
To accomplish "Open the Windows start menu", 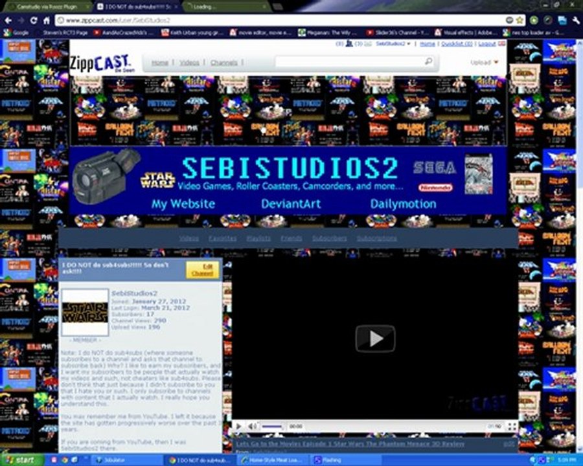I will point(21,460).
